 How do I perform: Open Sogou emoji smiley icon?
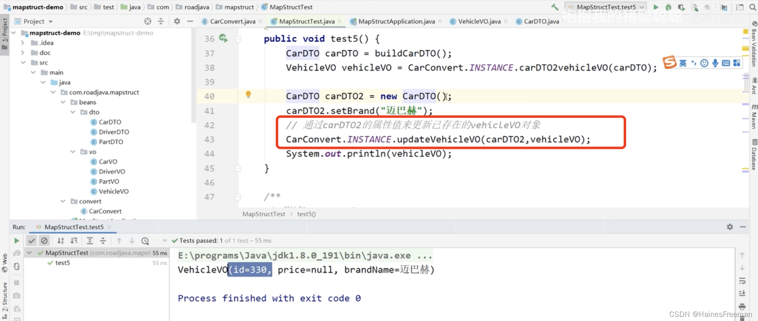click(704, 63)
